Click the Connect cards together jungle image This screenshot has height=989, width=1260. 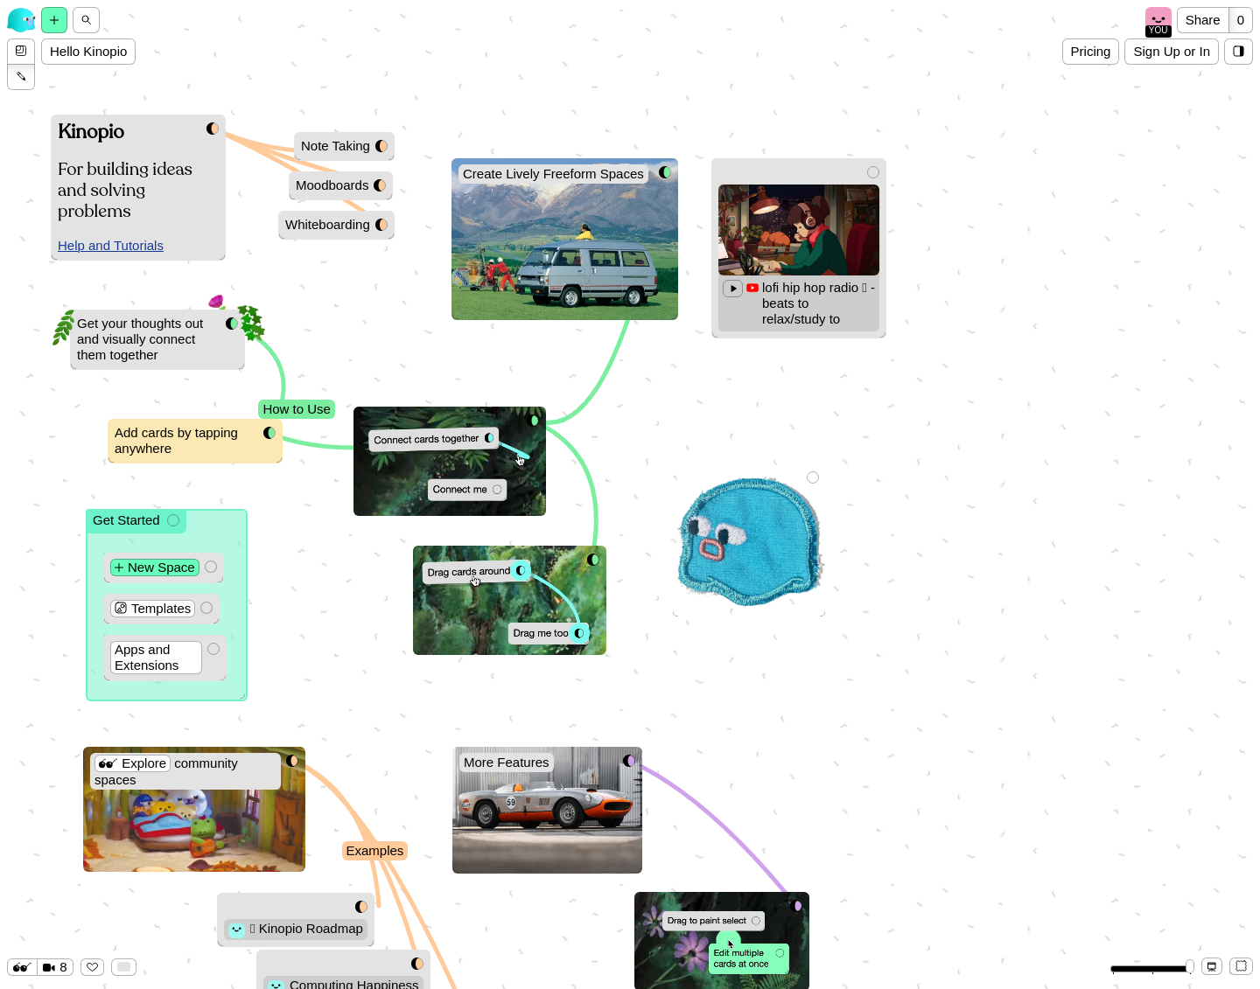pyautogui.click(x=449, y=461)
